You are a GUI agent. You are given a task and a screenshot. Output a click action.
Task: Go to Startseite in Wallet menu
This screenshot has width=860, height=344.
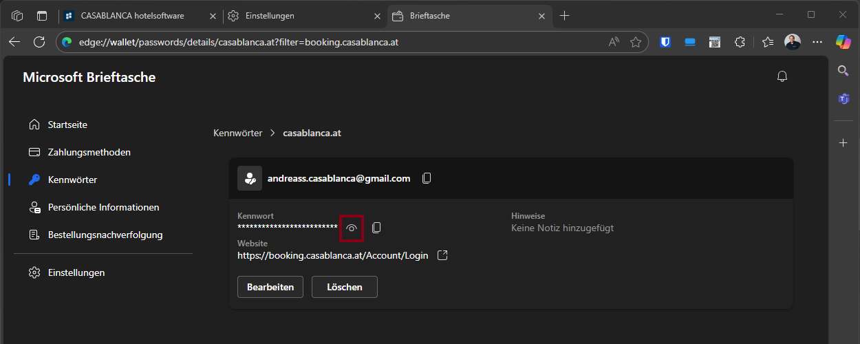click(x=67, y=125)
